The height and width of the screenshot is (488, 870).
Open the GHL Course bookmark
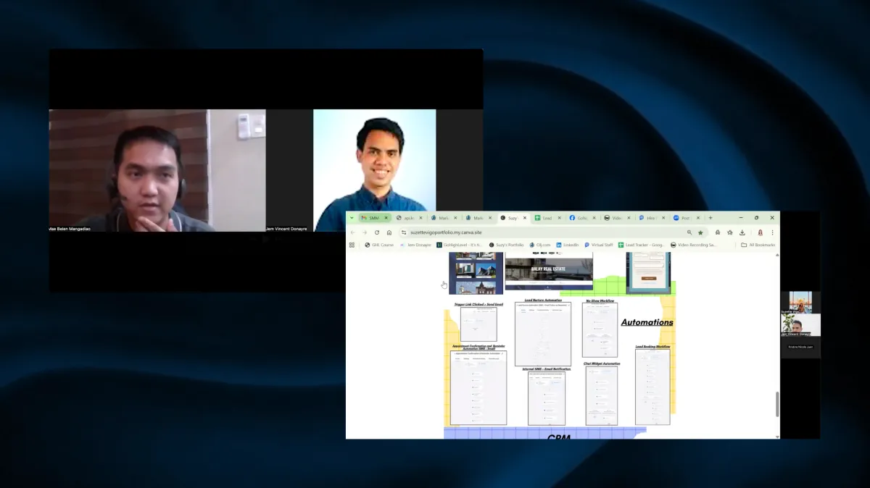pyautogui.click(x=379, y=245)
